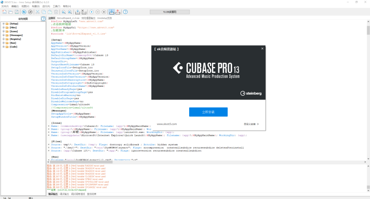The height and width of the screenshot is (199, 370).
Task: Compile the script with the compile icon
Action: (78, 12)
